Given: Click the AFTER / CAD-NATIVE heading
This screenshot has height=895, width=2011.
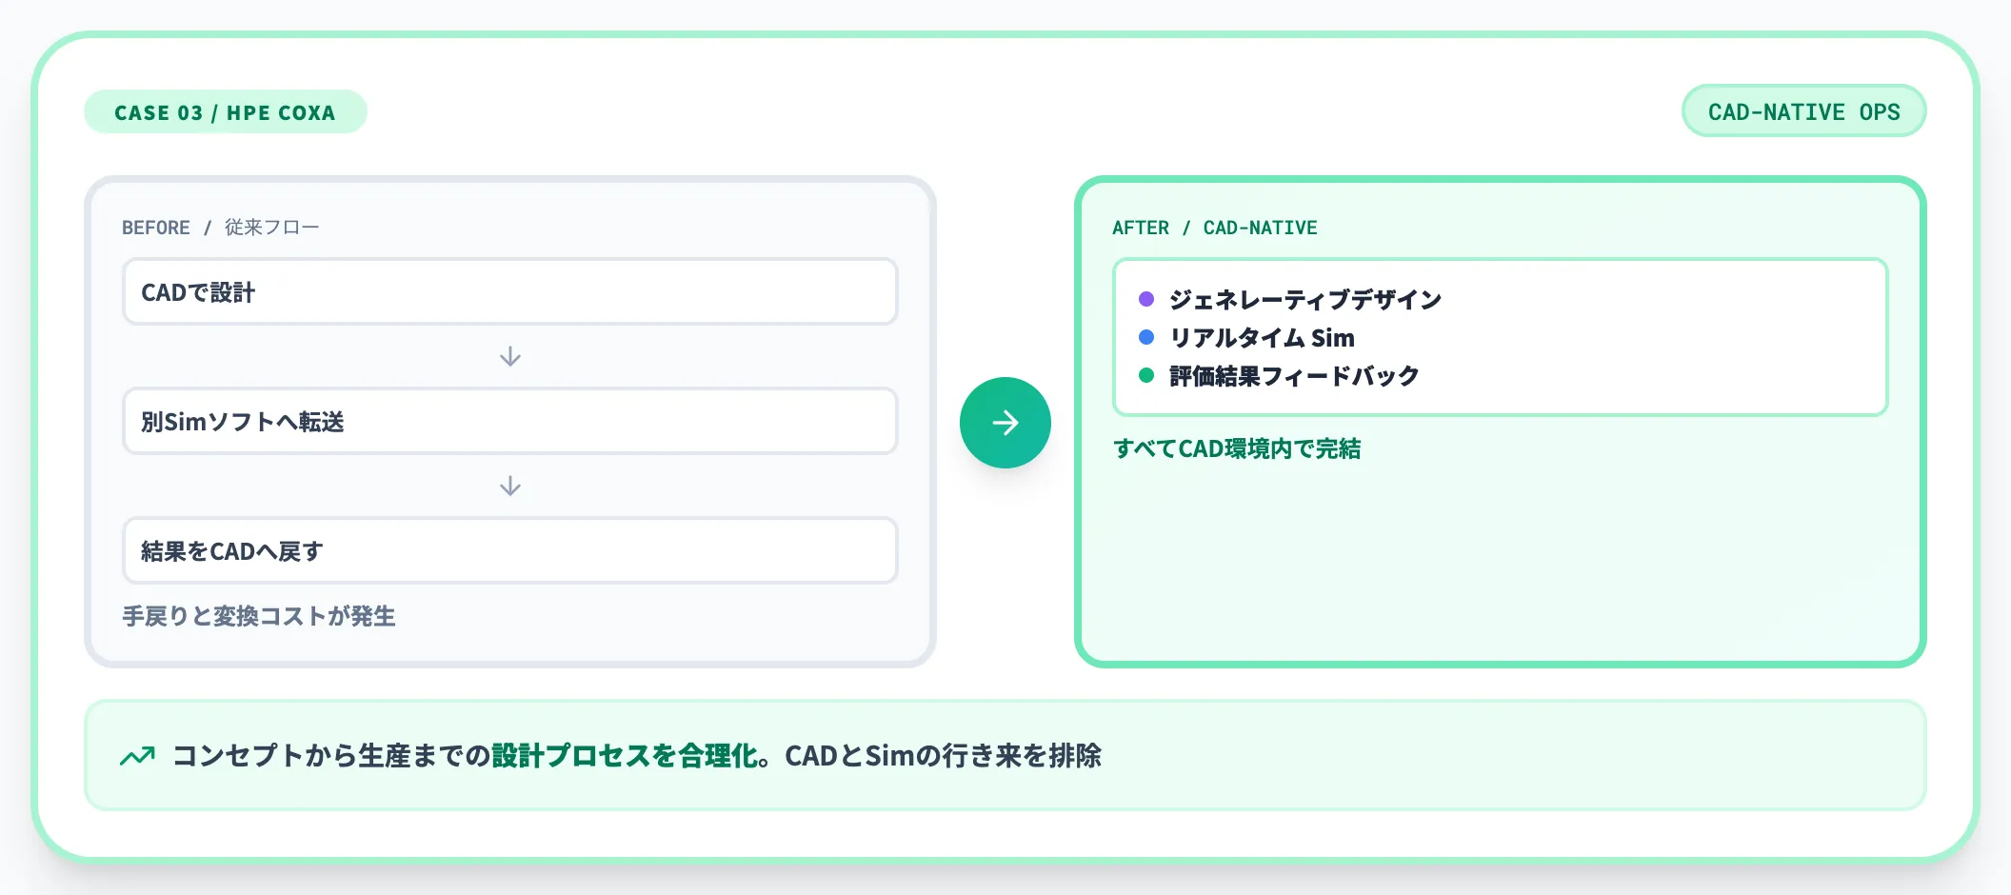Looking at the screenshot, I should point(1214,228).
